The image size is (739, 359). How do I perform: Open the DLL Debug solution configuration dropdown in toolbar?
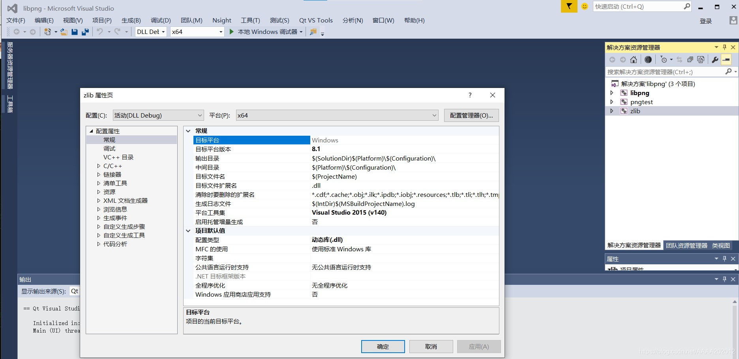point(151,32)
